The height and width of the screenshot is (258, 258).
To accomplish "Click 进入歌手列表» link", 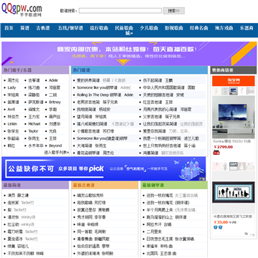I will [x=57, y=153].
